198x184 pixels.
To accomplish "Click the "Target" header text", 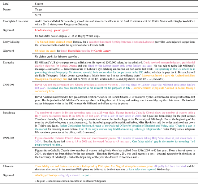I will point(39,10).
